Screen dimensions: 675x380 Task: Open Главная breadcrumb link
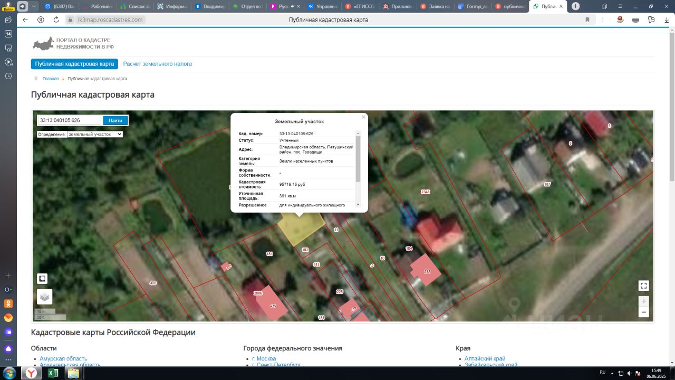(x=51, y=79)
